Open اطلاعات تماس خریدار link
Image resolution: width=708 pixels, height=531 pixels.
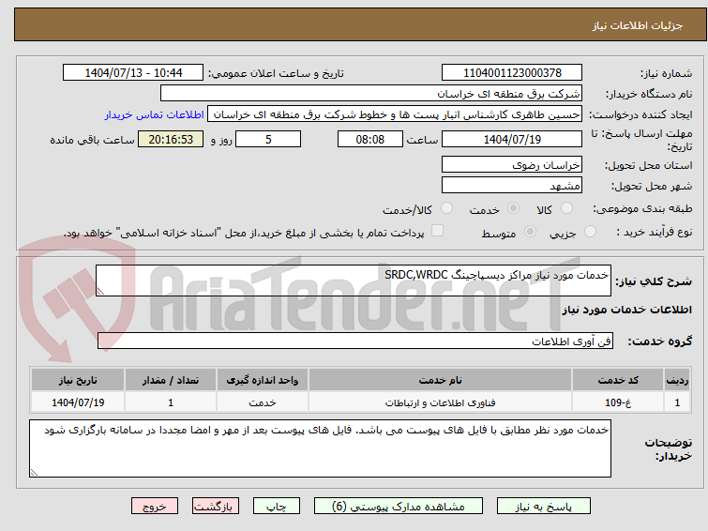click(x=155, y=114)
